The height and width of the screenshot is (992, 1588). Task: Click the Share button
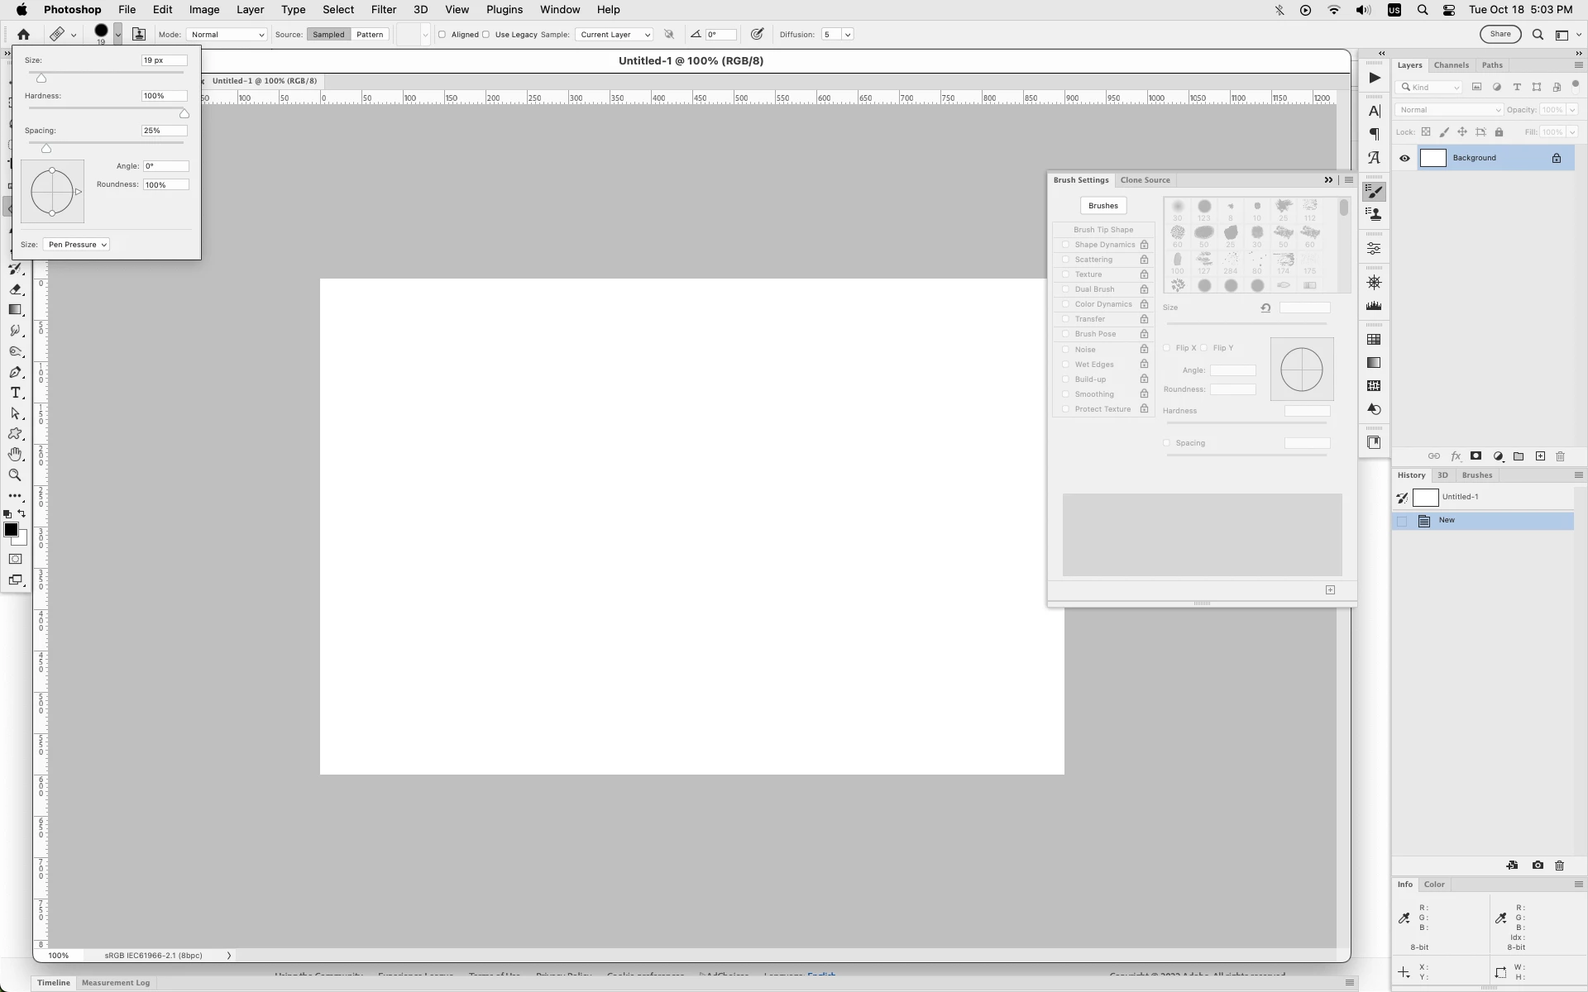pyautogui.click(x=1500, y=34)
